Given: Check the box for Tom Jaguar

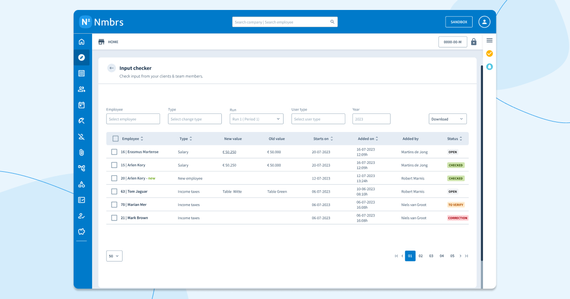Looking at the screenshot, I should click(114, 192).
